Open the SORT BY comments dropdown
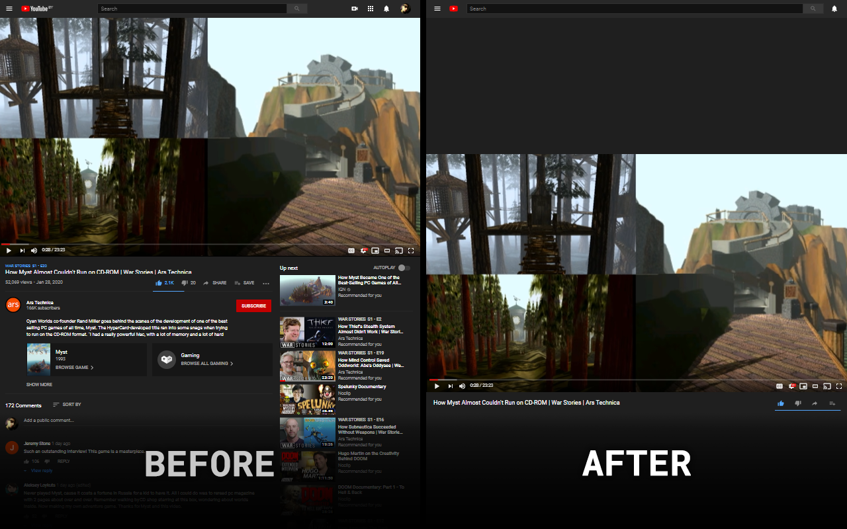The width and height of the screenshot is (847, 529). click(x=67, y=404)
